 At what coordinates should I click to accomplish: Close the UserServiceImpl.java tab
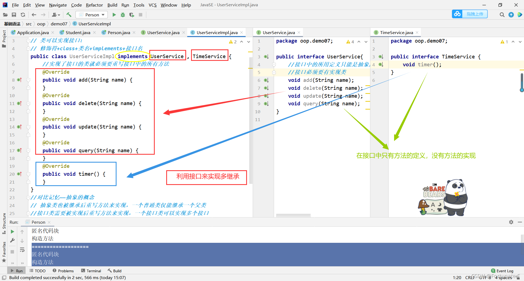coord(242,32)
